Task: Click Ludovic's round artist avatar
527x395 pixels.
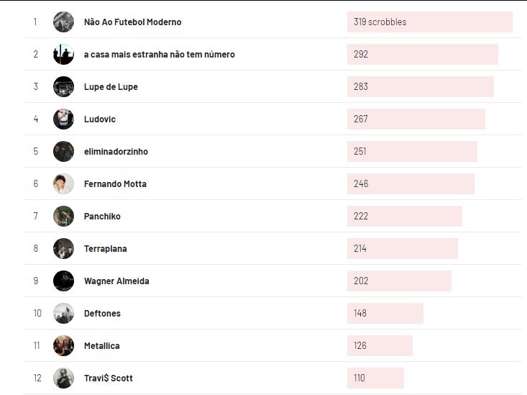Action: [x=63, y=119]
